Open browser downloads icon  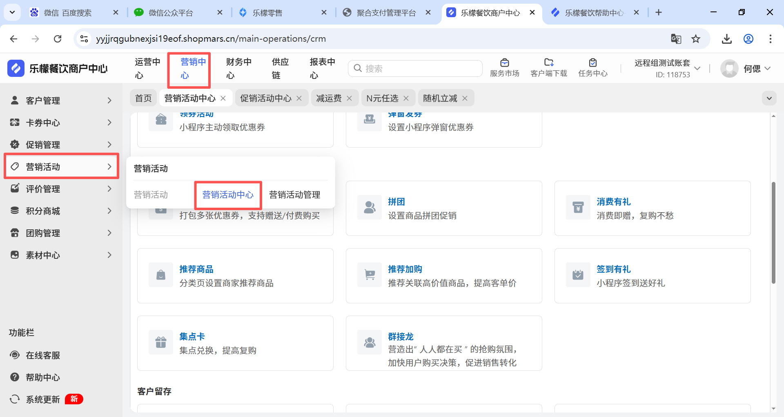coord(727,39)
